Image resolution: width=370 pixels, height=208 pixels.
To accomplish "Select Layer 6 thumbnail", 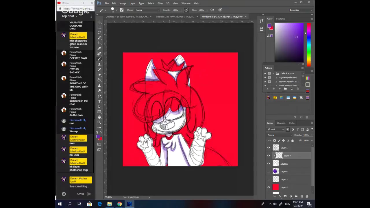I will [275, 172].
